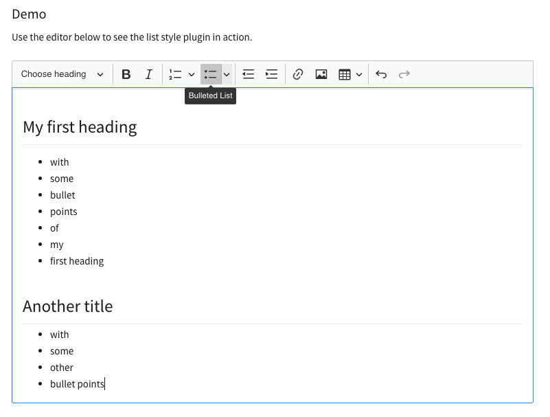The width and height of the screenshot is (550, 417).
Task: Open bulleted list style dropdown arrow
Action: [x=227, y=74]
